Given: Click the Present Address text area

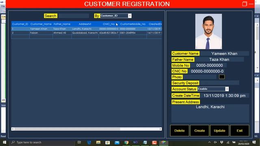Looking at the screenshot, I should [x=210, y=114].
